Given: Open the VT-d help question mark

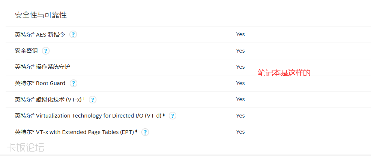Looking at the screenshot, I should tap(173, 116).
